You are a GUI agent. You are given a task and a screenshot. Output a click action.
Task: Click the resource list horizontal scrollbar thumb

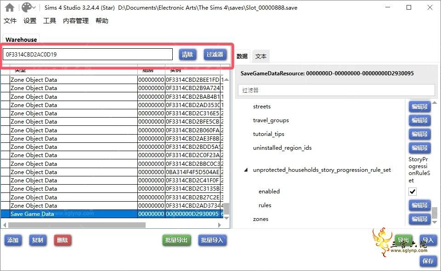click(77, 225)
